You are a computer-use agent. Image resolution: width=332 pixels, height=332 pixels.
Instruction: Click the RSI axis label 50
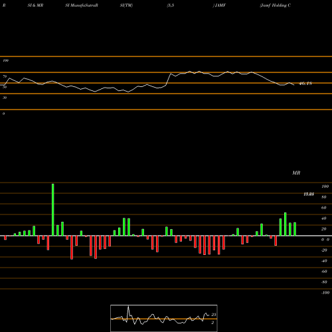[5, 87]
